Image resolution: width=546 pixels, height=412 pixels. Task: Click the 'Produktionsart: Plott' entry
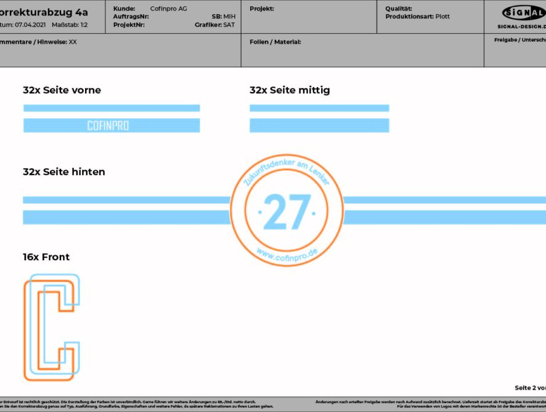[417, 17]
